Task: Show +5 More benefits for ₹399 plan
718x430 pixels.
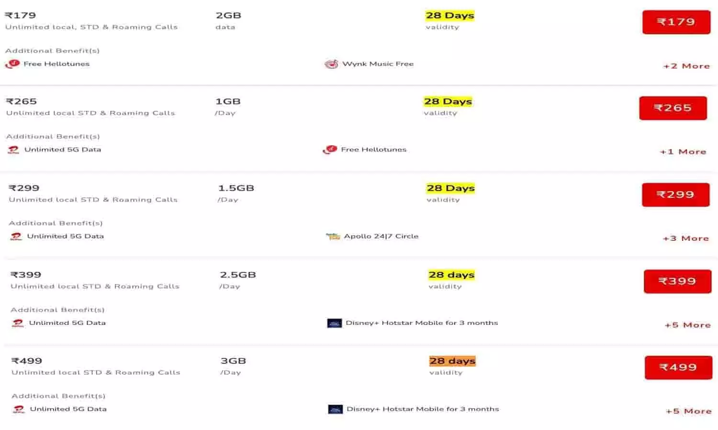Action: tap(687, 325)
